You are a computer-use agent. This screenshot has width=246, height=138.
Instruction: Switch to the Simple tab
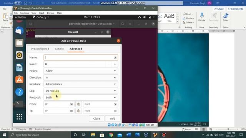tap(59, 49)
